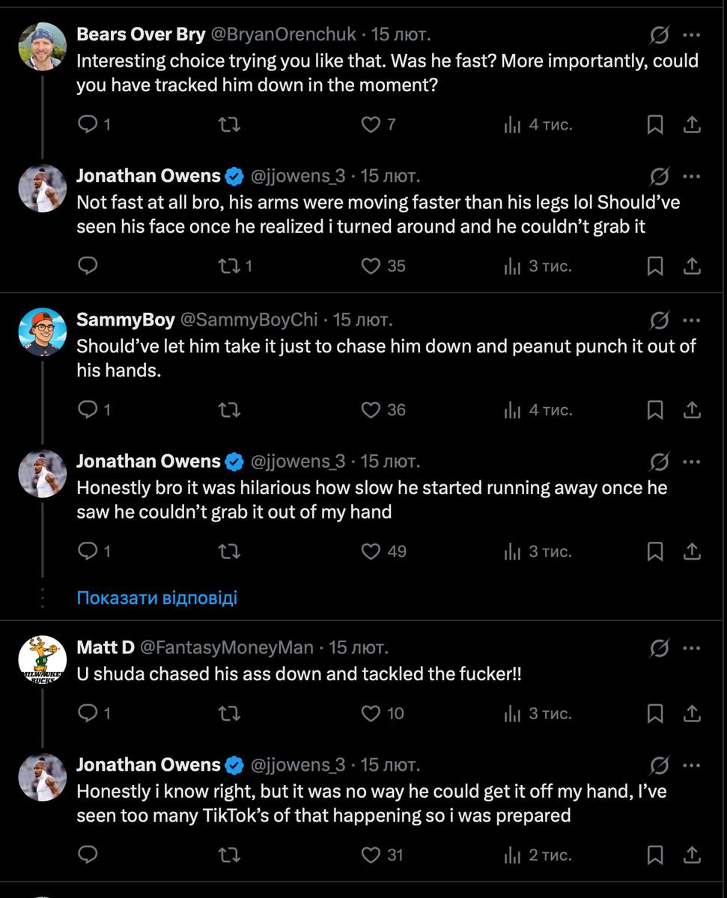Open more options on Bears Over Bry's tweet
Screen dimensions: 727x898
(693, 34)
